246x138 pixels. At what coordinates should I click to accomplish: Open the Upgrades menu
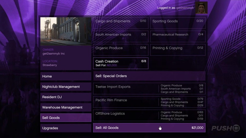pos(66,128)
